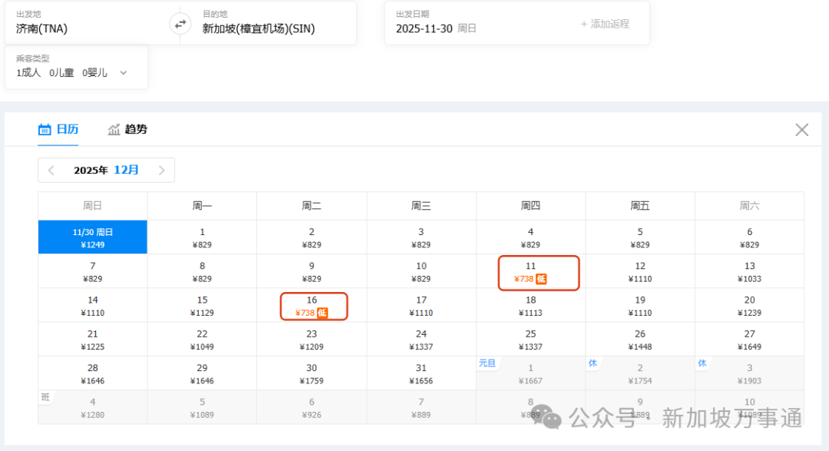This screenshot has height=451, width=829.
Task: Choose December 14 fare ¥1110
Action: pyautogui.click(x=93, y=306)
